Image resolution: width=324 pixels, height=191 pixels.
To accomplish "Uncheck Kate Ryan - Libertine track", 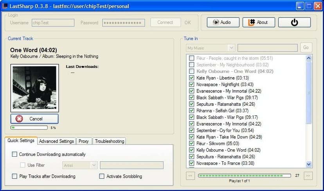I will coord(191,78).
